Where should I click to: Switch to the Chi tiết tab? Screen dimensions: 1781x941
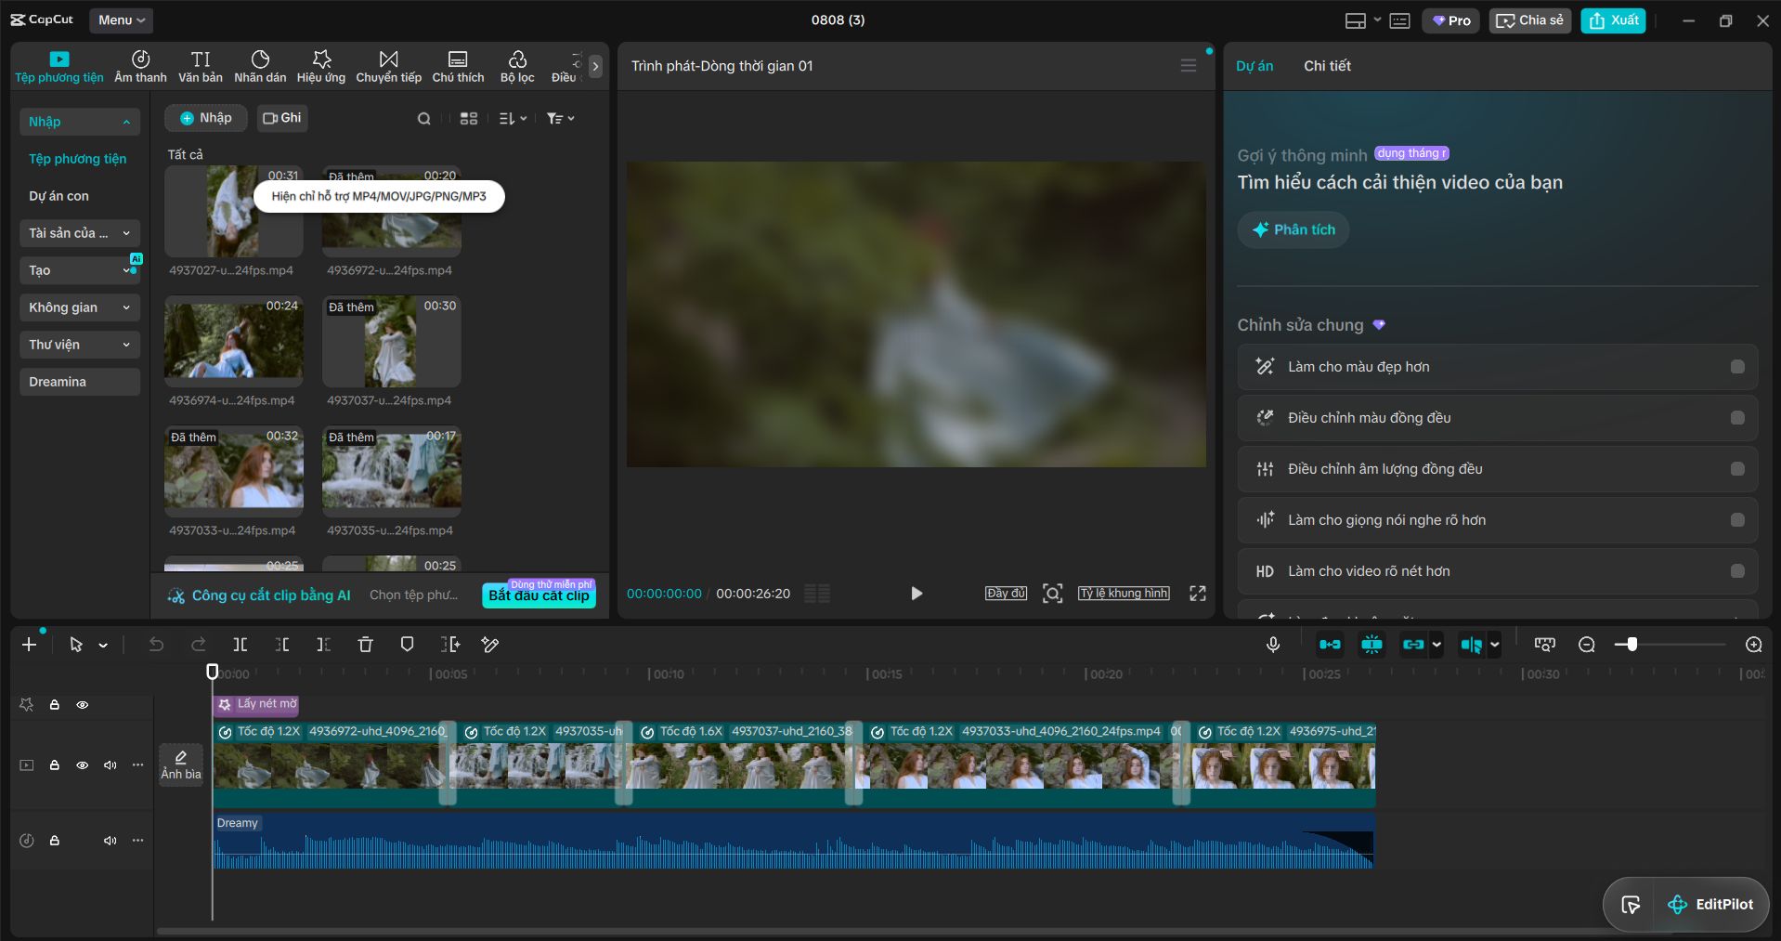pos(1327,66)
